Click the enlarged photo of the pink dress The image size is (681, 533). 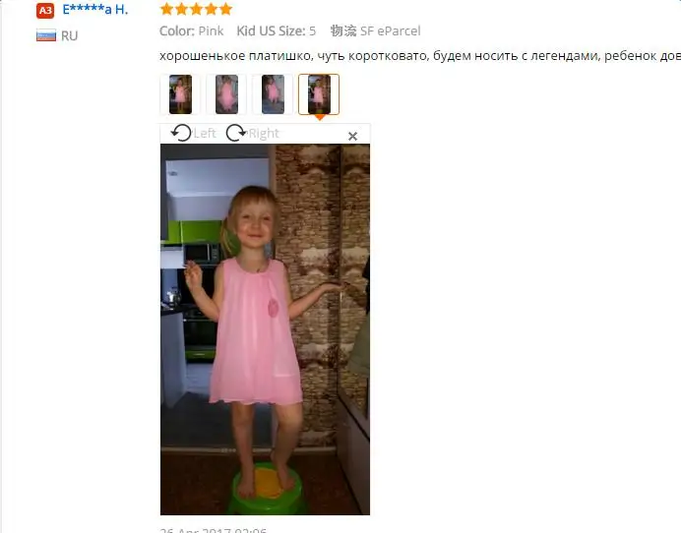click(265, 329)
